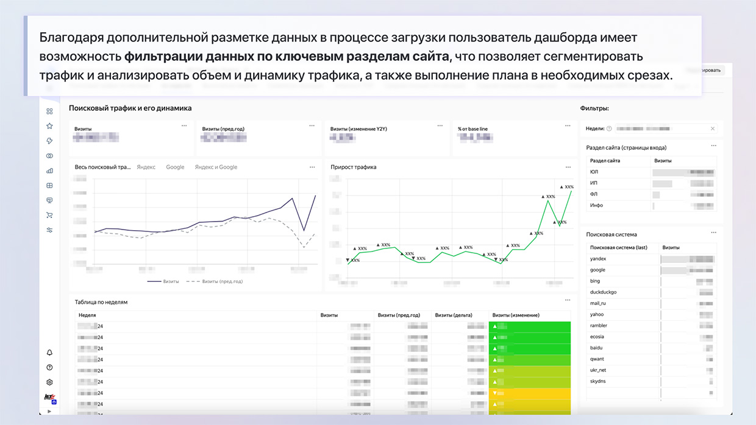756x425 pixels.
Task: Switch to the Google chart tab
Action: tap(175, 167)
